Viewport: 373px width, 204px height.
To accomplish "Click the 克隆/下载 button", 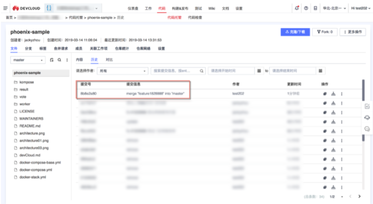I will [295, 32].
